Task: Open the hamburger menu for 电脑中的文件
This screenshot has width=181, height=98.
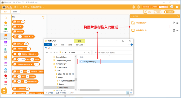Action: pyautogui.click(x=177, y=30)
